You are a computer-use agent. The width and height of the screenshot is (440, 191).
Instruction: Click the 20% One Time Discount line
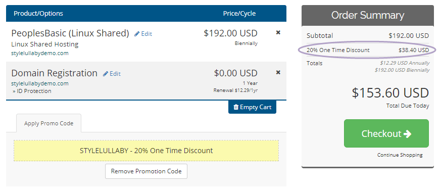pos(368,51)
